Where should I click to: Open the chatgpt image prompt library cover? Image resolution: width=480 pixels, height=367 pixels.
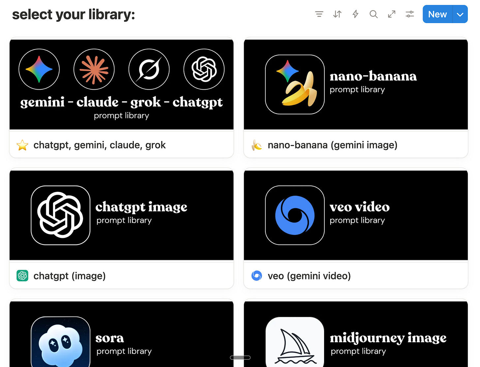click(122, 215)
